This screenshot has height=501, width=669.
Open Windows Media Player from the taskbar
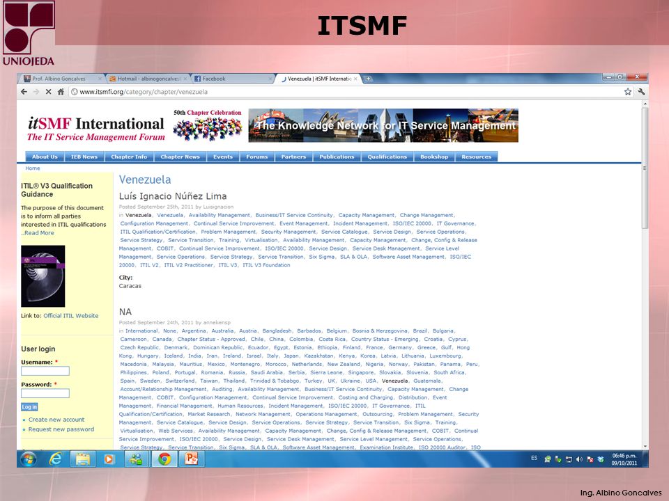[x=109, y=459]
